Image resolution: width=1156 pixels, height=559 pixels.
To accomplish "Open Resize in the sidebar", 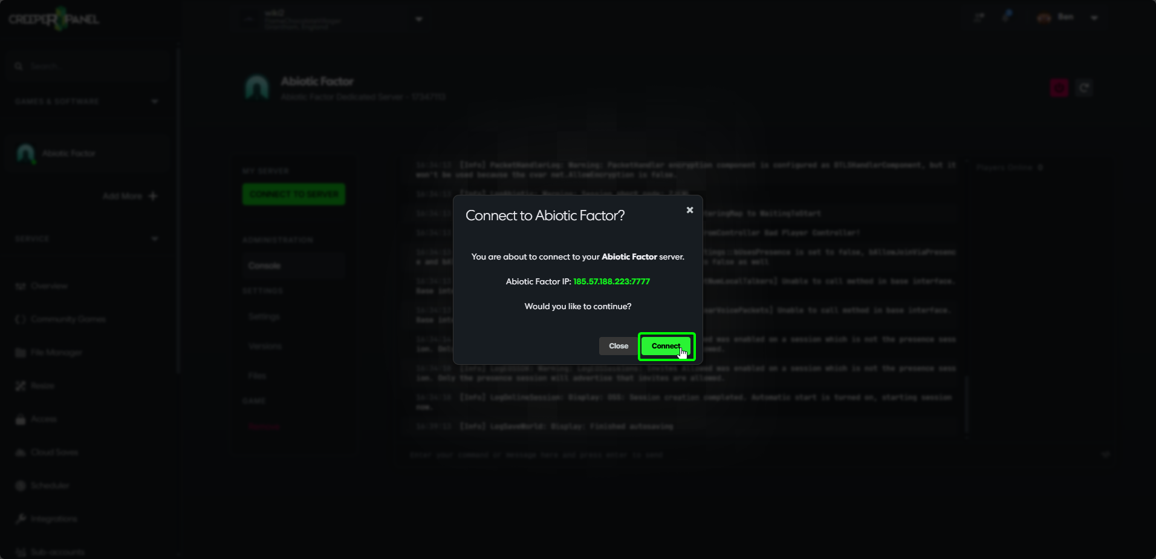I will pos(35,385).
